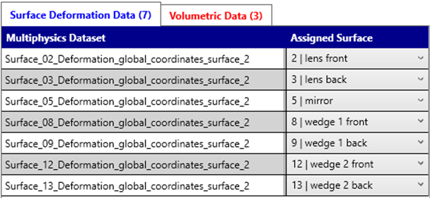Open the '2 | lens front' surface dropdown

coord(357,58)
